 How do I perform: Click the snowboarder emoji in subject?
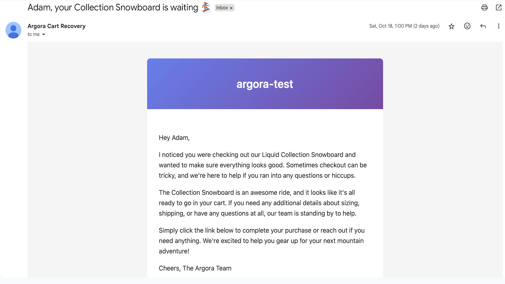pos(206,7)
